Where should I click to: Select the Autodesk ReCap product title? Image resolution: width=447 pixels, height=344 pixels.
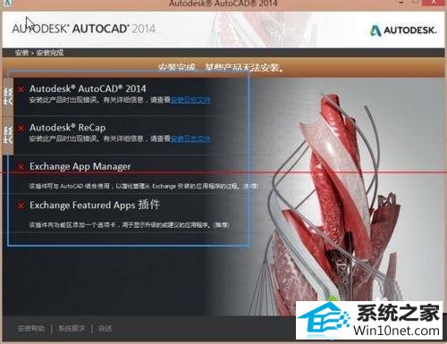click(x=68, y=128)
